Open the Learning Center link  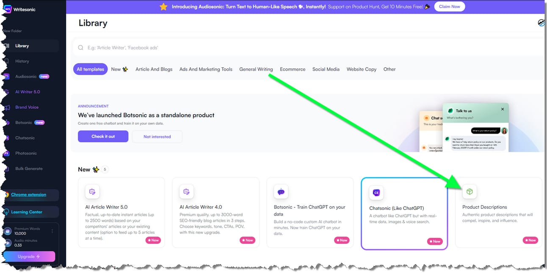click(x=27, y=212)
